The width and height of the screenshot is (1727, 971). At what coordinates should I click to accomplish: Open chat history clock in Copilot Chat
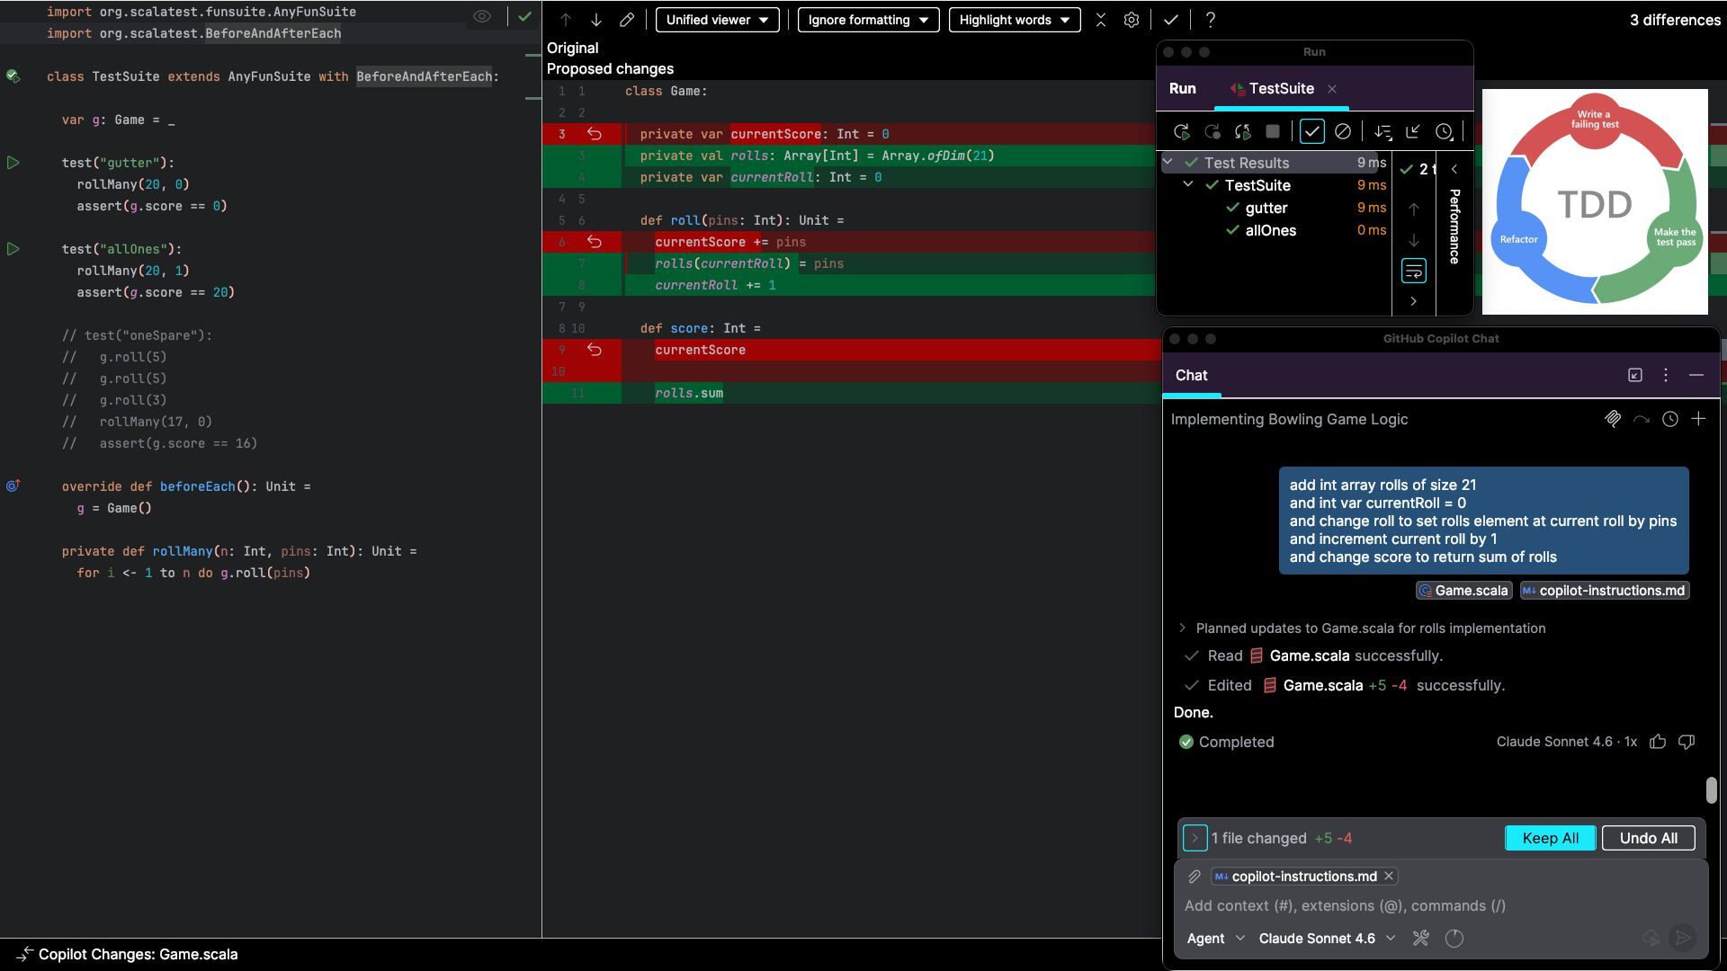(1669, 419)
